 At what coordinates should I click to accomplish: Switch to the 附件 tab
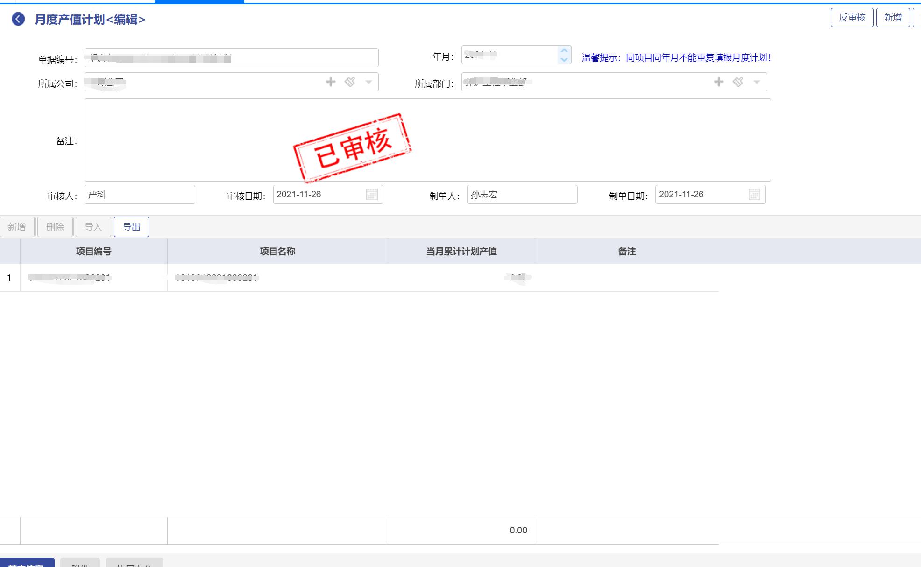(80, 563)
